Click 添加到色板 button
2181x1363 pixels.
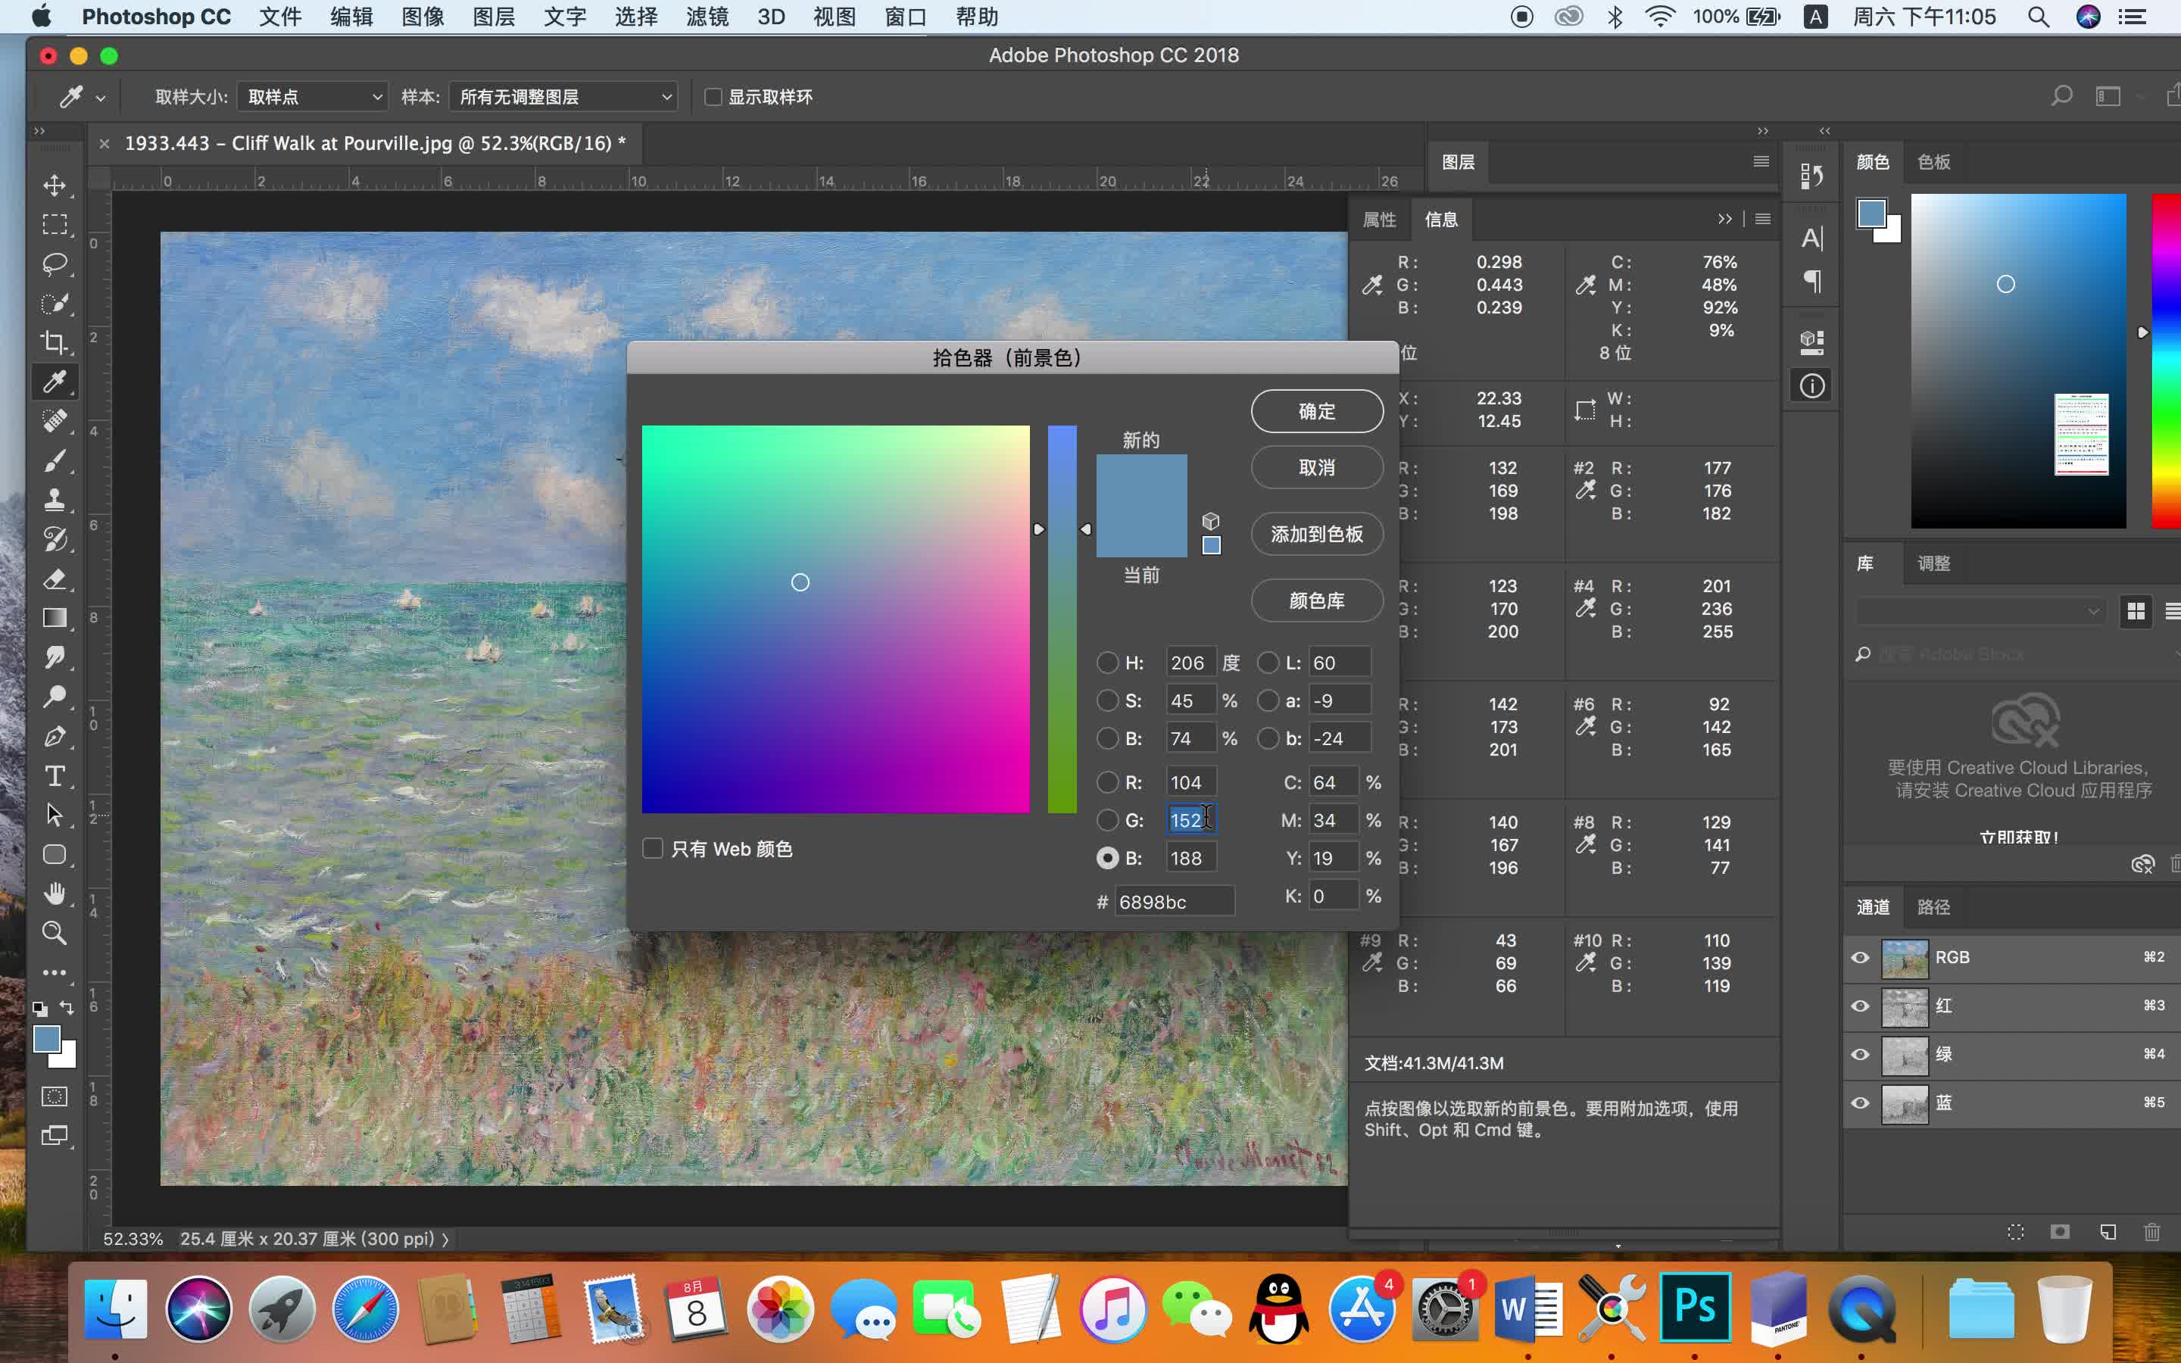pyautogui.click(x=1317, y=535)
